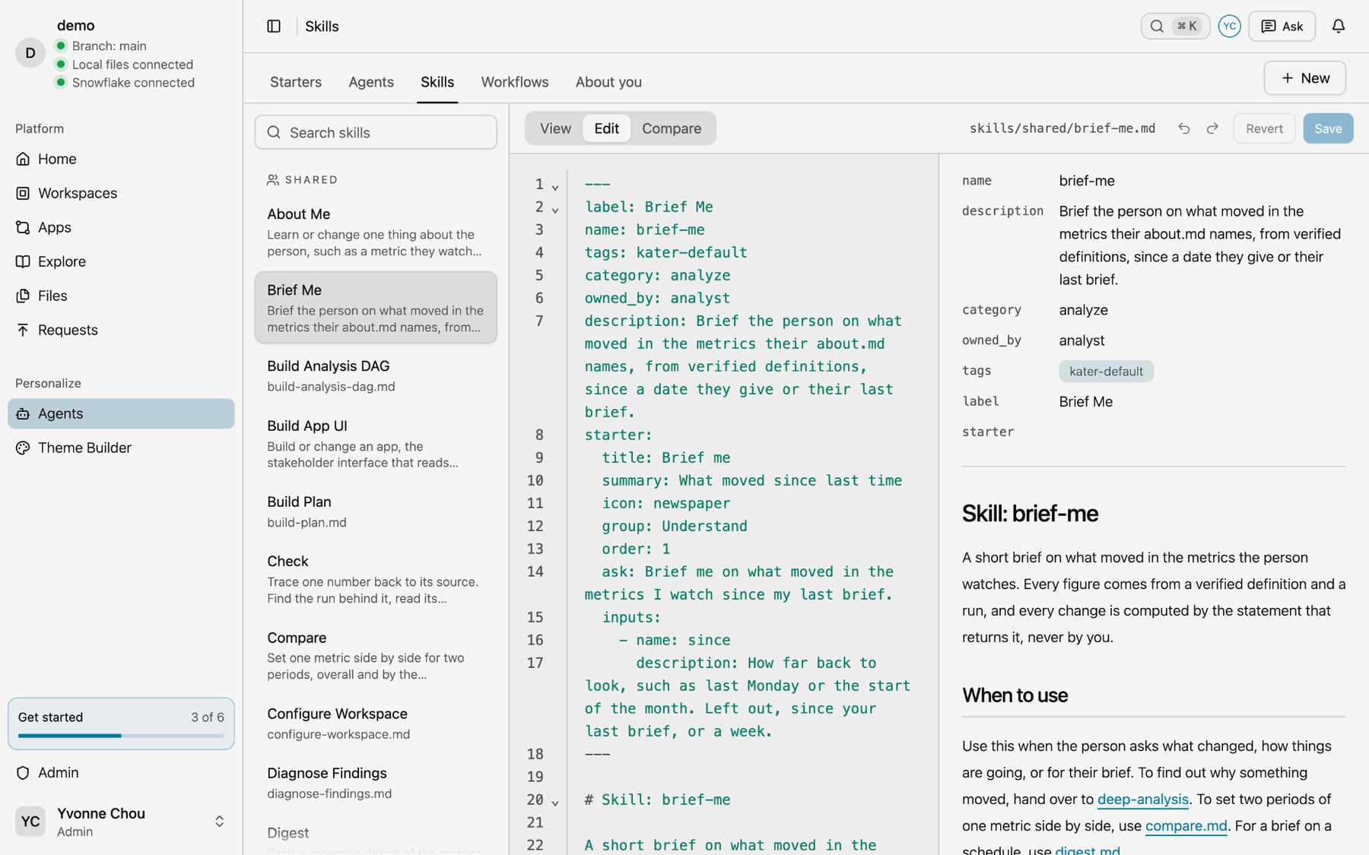Open the YC user avatar in header
Image resolution: width=1369 pixels, height=855 pixels.
tap(1229, 27)
